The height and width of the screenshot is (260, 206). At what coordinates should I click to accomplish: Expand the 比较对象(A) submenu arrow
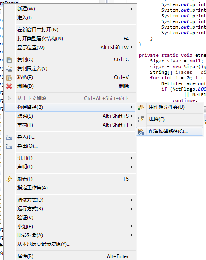[x=132, y=235]
